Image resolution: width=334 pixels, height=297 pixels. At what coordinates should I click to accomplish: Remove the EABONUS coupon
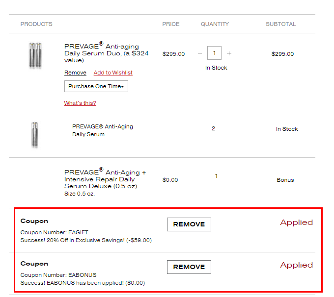point(189,267)
